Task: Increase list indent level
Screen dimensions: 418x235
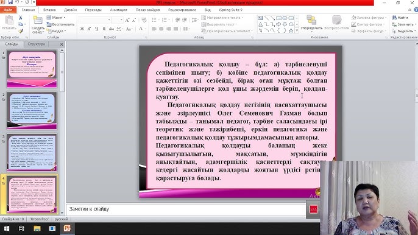Action: pos(185,20)
